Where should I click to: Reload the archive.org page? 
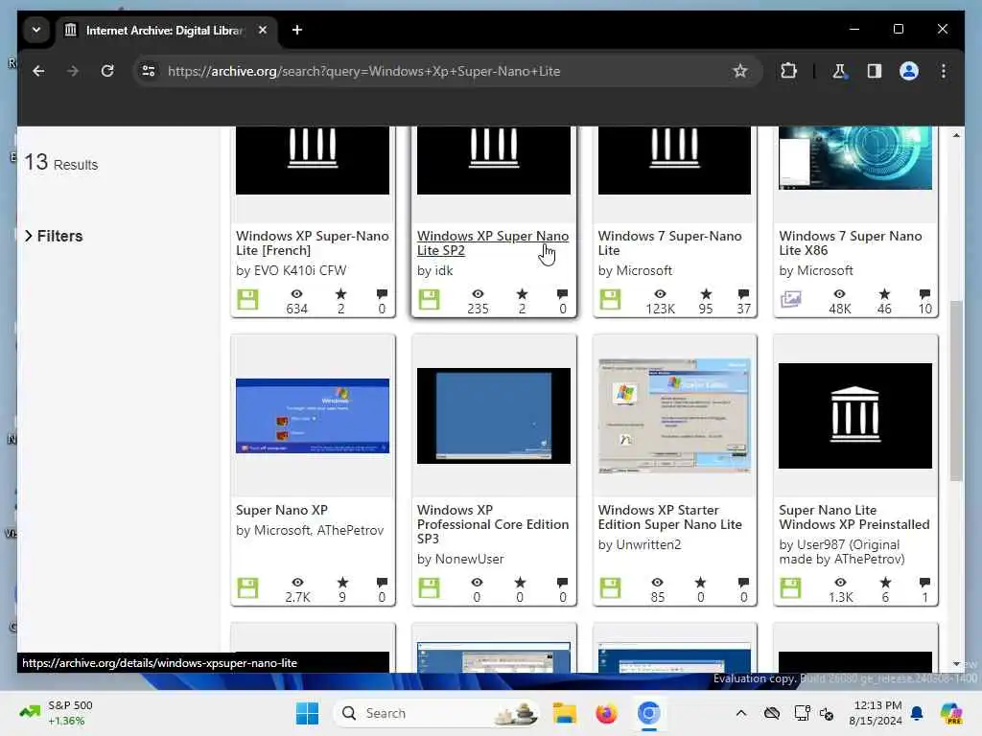point(107,71)
